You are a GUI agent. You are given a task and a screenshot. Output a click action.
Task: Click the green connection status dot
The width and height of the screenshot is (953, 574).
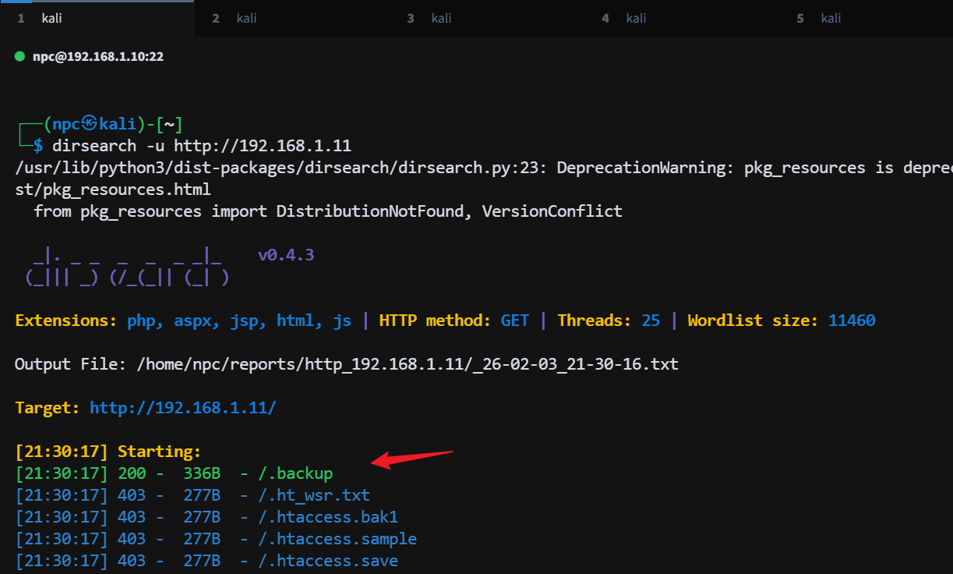coord(20,56)
